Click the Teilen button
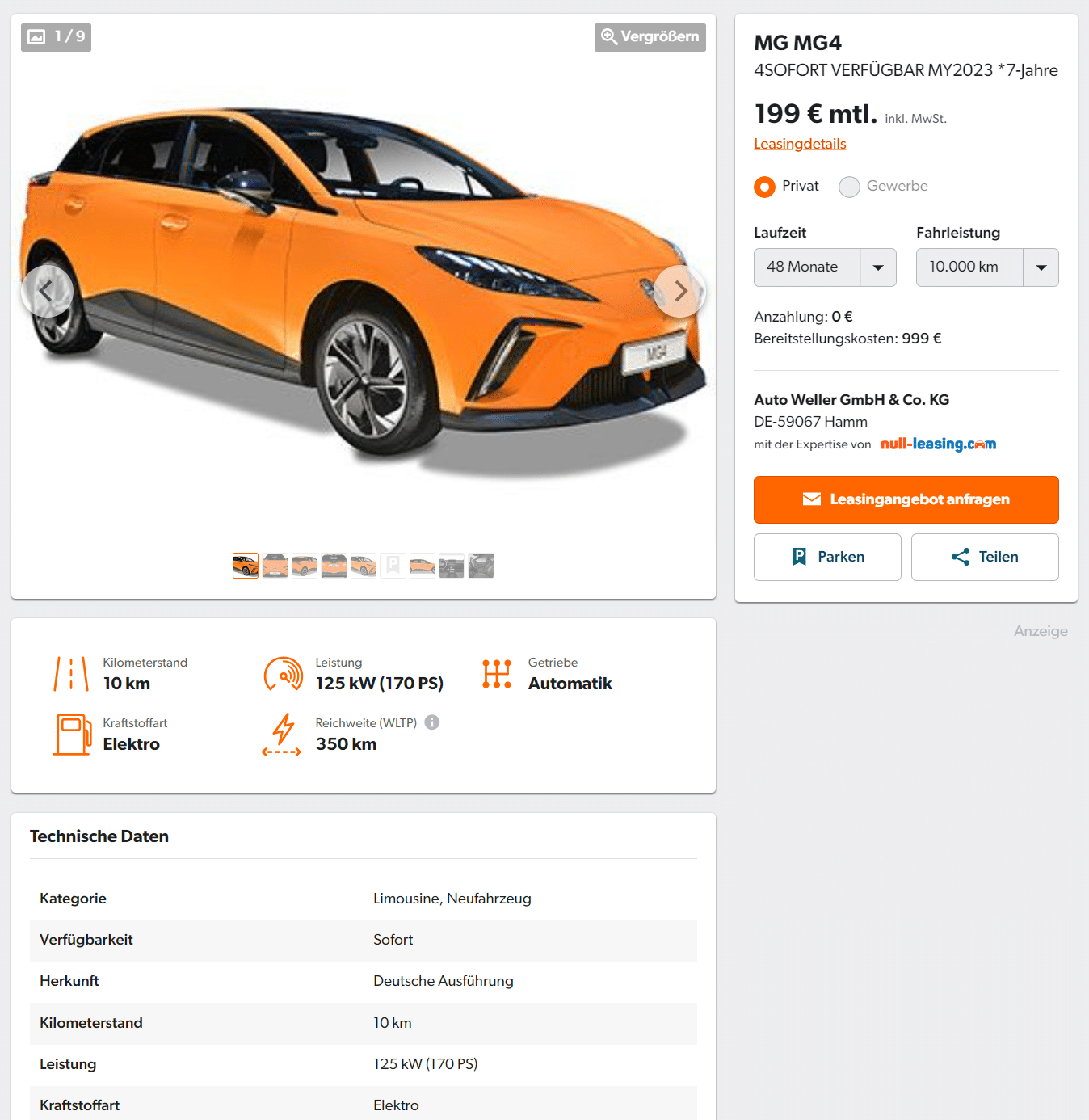Screen dimensions: 1089x1120 click(x=985, y=557)
